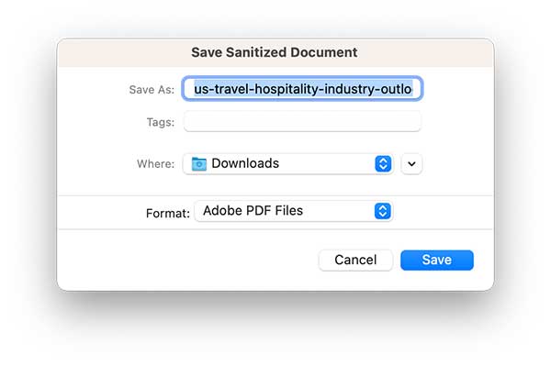Open the Where location popup showing Downloads
Viewport: 551px width, 366px height.
[287, 164]
